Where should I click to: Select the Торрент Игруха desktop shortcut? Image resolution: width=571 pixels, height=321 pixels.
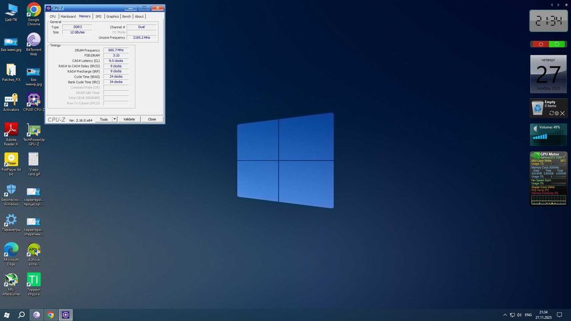(34, 285)
